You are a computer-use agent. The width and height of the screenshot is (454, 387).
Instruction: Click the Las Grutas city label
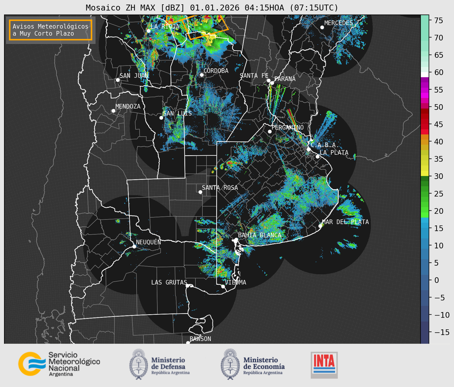[169, 282]
